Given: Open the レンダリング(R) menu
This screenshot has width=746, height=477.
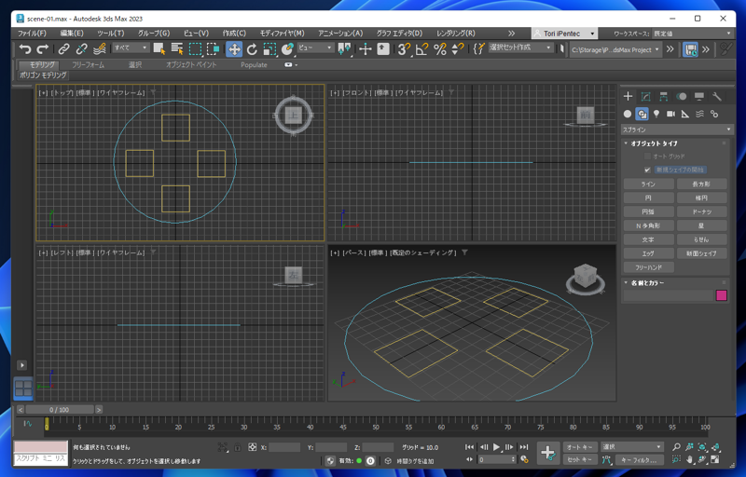Looking at the screenshot, I should pos(455,34).
